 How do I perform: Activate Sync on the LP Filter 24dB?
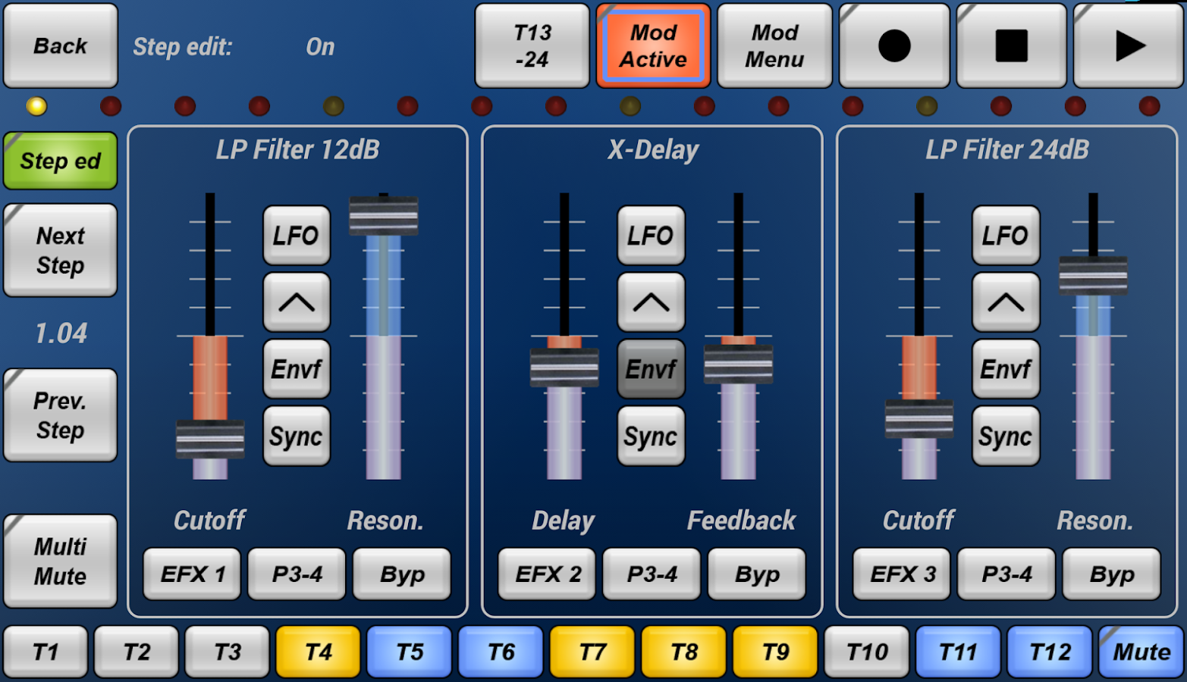coord(1006,436)
